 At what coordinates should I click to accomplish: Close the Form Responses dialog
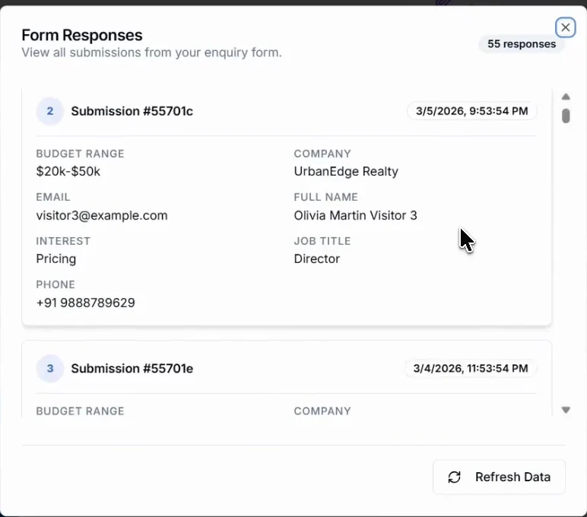(x=565, y=27)
